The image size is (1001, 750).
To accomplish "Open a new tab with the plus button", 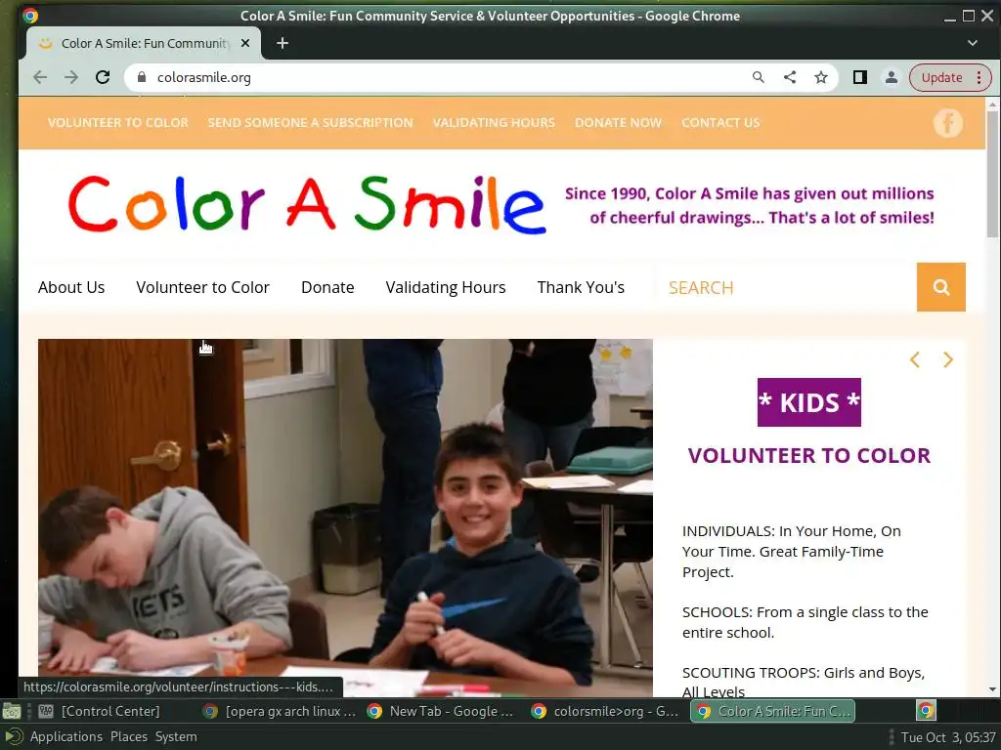I will [x=283, y=43].
